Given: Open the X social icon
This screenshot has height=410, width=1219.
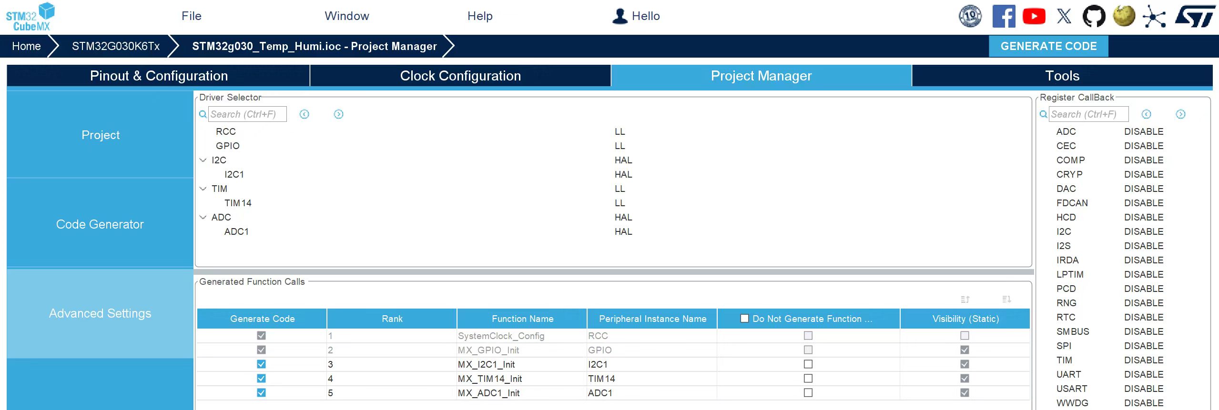Looking at the screenshot, I should coord(1064,16).
